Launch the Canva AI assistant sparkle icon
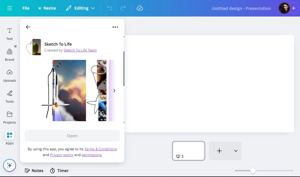The height and width of the screenshot is (177, 300). click(x=9, y=165)
